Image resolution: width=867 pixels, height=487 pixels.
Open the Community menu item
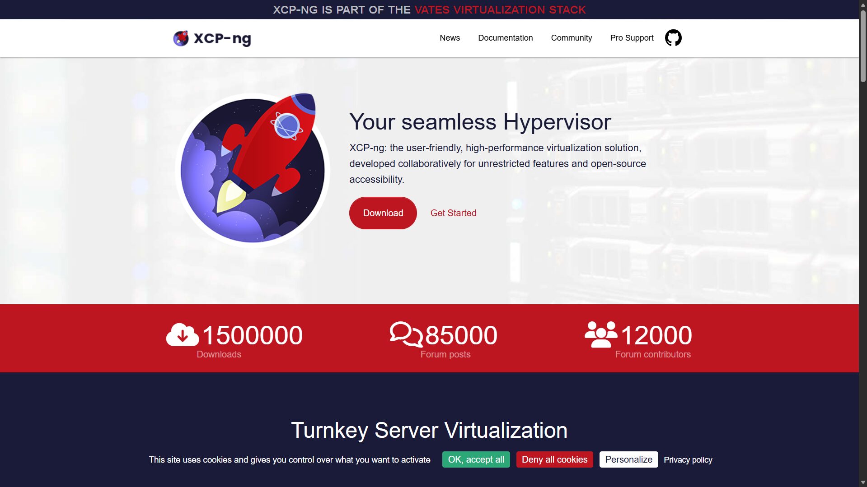[x=571, y=38]
